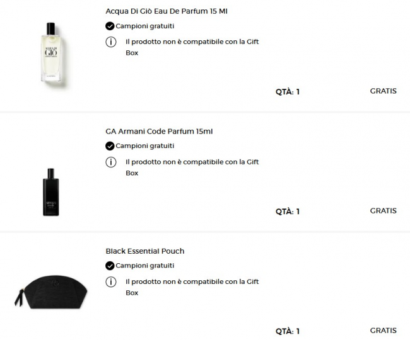Click the info icon under Black Essential Pouch
Image resolution: width=410 pixels, height=340 pixels.
[x=110, y=282]
